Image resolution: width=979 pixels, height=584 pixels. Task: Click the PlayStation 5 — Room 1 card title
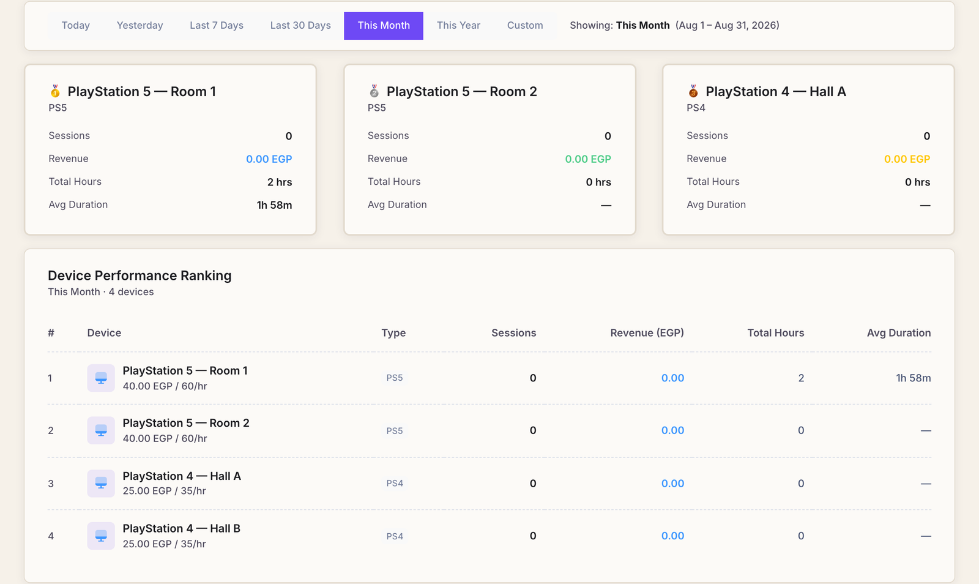tap(142, 92)
